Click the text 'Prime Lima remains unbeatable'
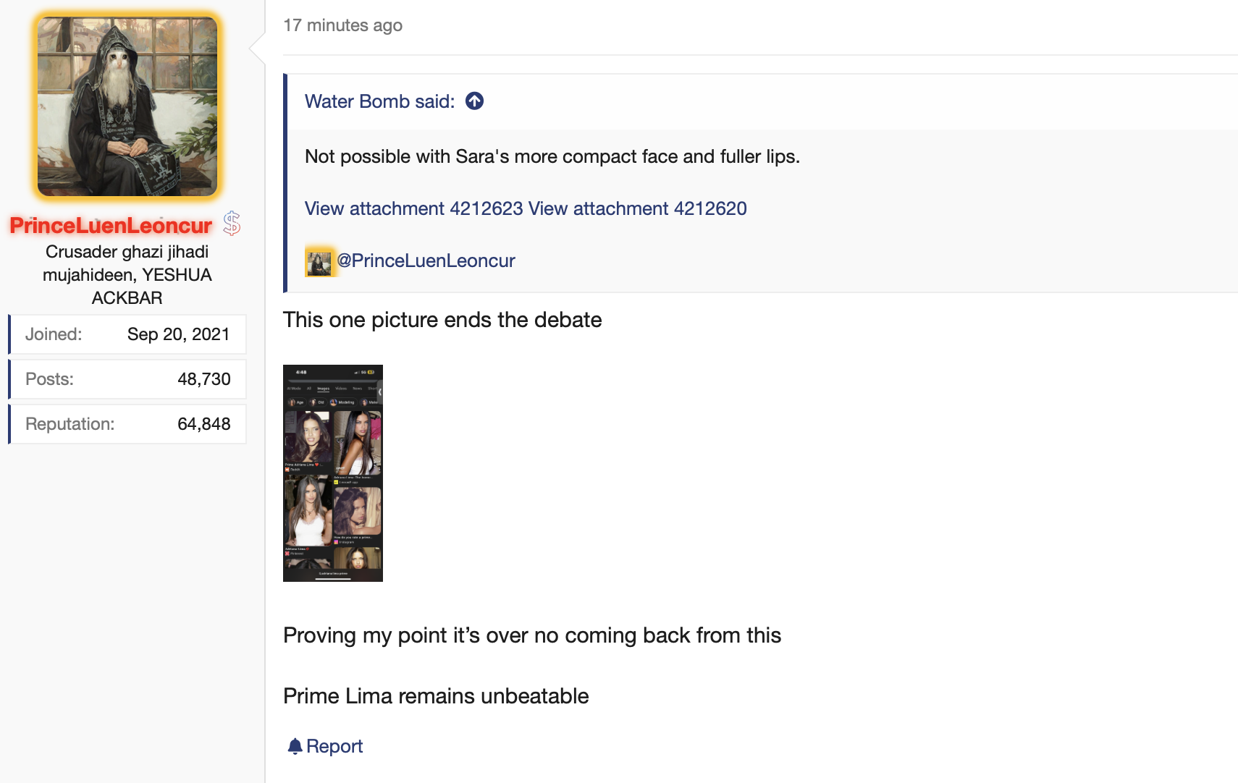The image size is (1238, 783). click(x=436, y=696)
